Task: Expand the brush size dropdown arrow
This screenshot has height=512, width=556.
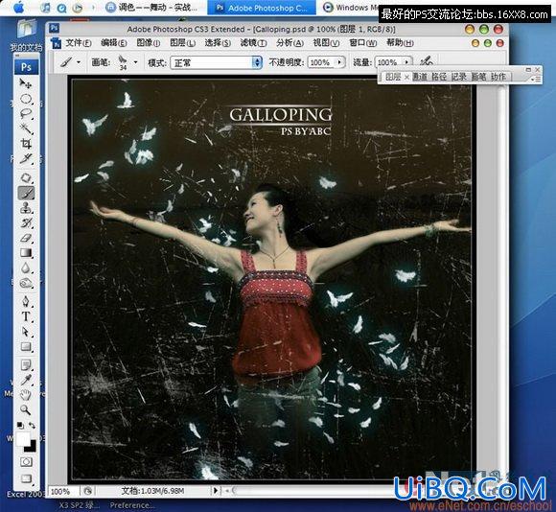Action: point(135,62)
